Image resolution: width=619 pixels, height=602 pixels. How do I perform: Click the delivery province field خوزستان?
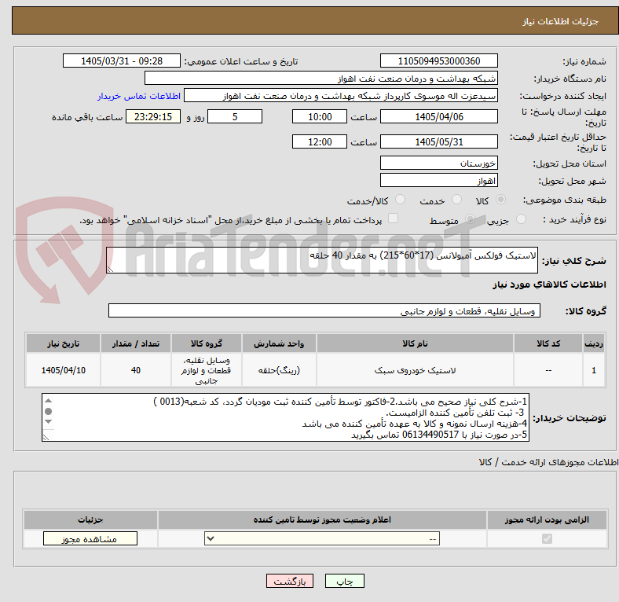(x=438, y=163)
